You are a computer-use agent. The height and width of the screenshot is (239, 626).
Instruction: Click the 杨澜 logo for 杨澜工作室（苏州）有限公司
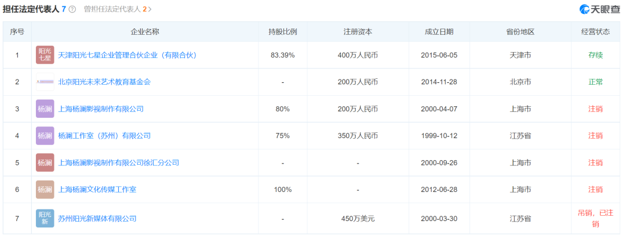(x=45, y=136)
